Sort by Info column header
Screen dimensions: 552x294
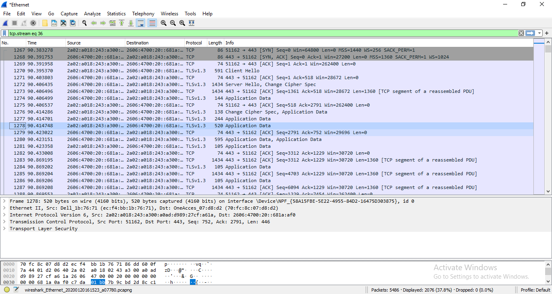click(379, 42)
